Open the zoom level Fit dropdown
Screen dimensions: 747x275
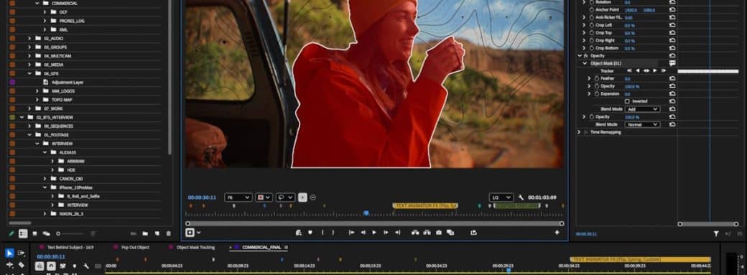click(x=238, y=197)
